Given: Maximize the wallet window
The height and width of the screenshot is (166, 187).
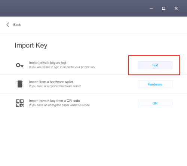Looking at the screenshot, I should pyautogui.click(x=163, y=8).
